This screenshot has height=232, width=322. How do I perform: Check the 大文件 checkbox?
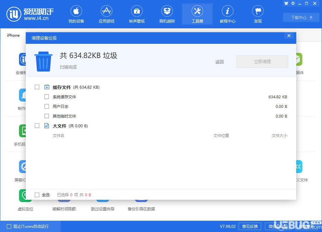click(37, 126)
